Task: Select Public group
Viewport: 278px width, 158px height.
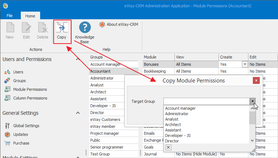Action: [113, 140]
